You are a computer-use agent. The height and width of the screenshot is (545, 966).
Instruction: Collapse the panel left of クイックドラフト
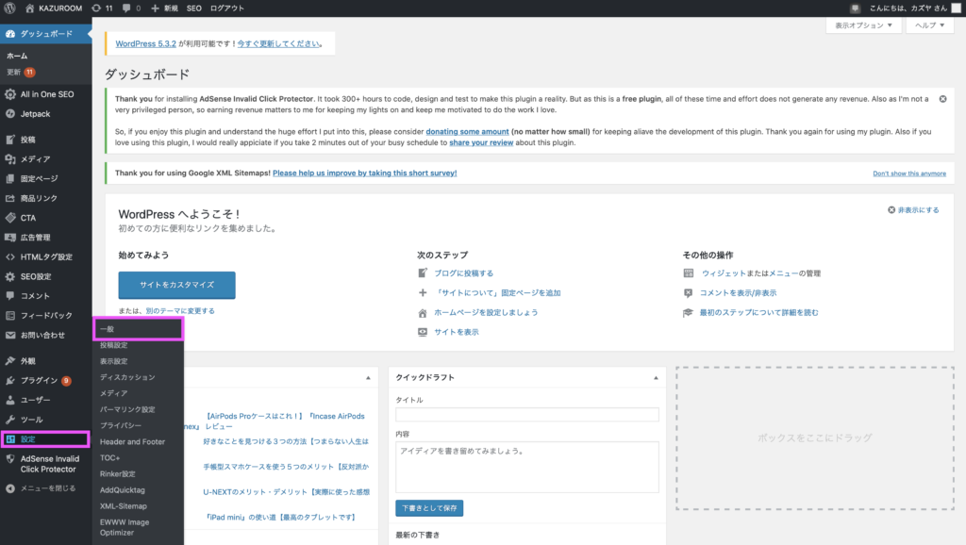[x=368, y=377]
